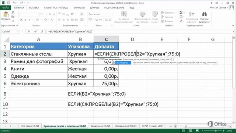236x133 pixels.
Task: Decrease font size with the smaller A icon
Action: click(54, 14)
